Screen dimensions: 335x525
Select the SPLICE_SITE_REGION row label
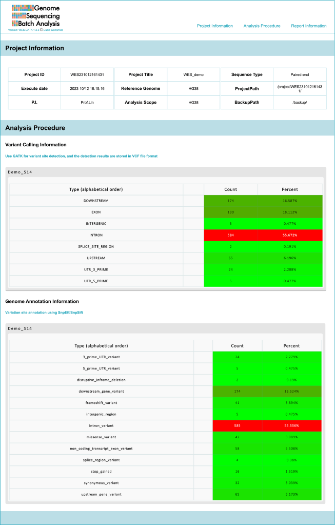tap(95, 247)
